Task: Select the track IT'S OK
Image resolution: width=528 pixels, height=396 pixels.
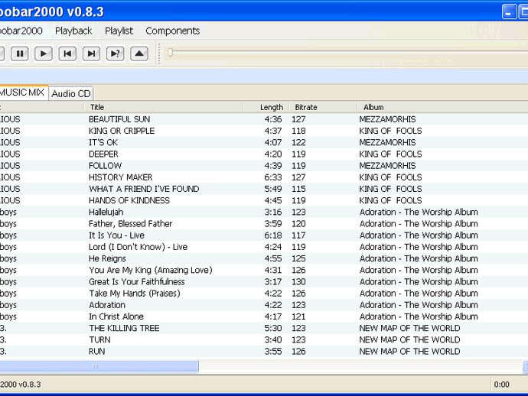Action: [x=103, y=142]
